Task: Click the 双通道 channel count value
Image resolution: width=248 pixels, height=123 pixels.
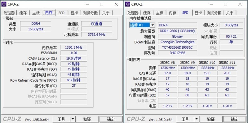Action: [96, 24]
